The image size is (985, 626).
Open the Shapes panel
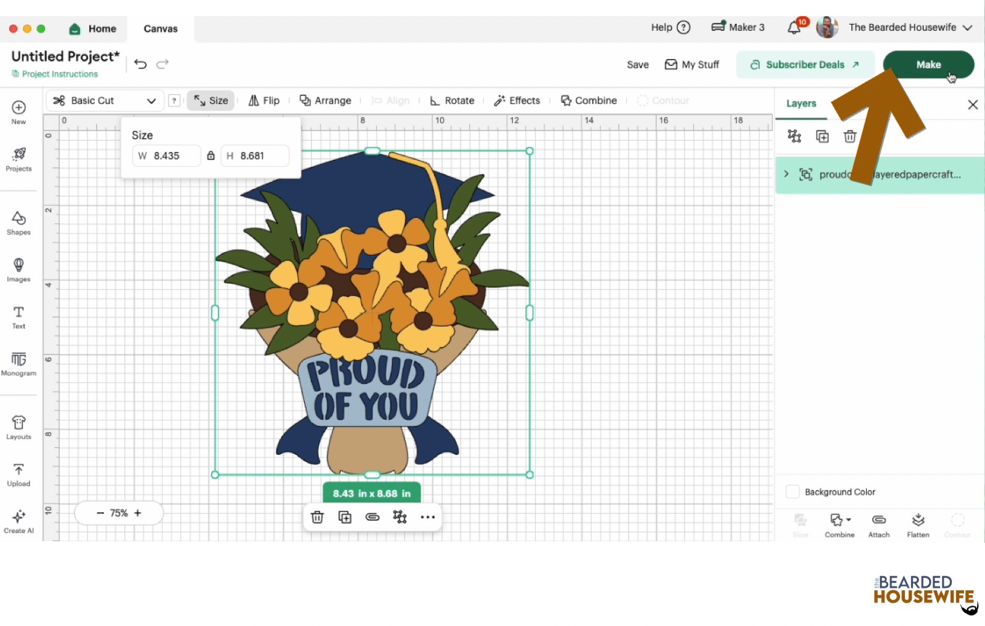(x=18, y=223)
